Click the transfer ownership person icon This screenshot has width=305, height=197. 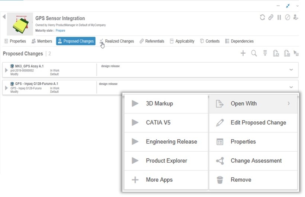tap(296, 18)
